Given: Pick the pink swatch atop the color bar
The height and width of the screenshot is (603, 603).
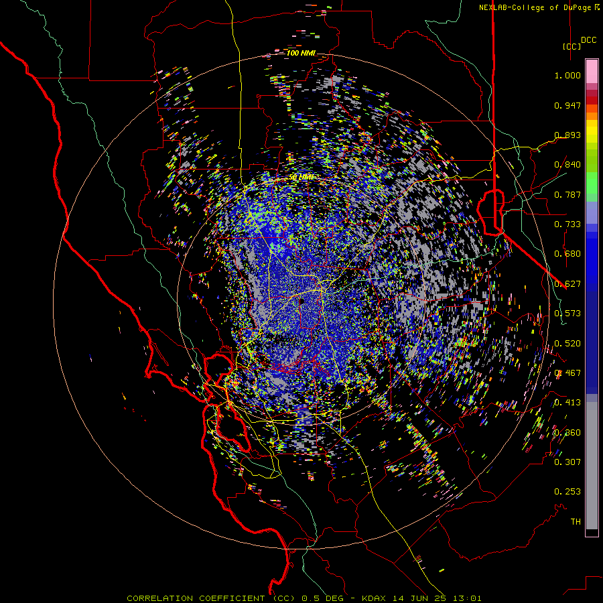Looking at the screenshot, I should tap(592, 72).
